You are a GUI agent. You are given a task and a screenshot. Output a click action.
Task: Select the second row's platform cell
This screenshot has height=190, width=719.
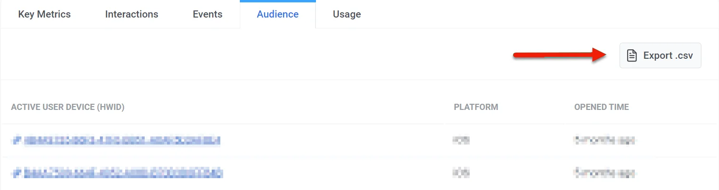462,172
